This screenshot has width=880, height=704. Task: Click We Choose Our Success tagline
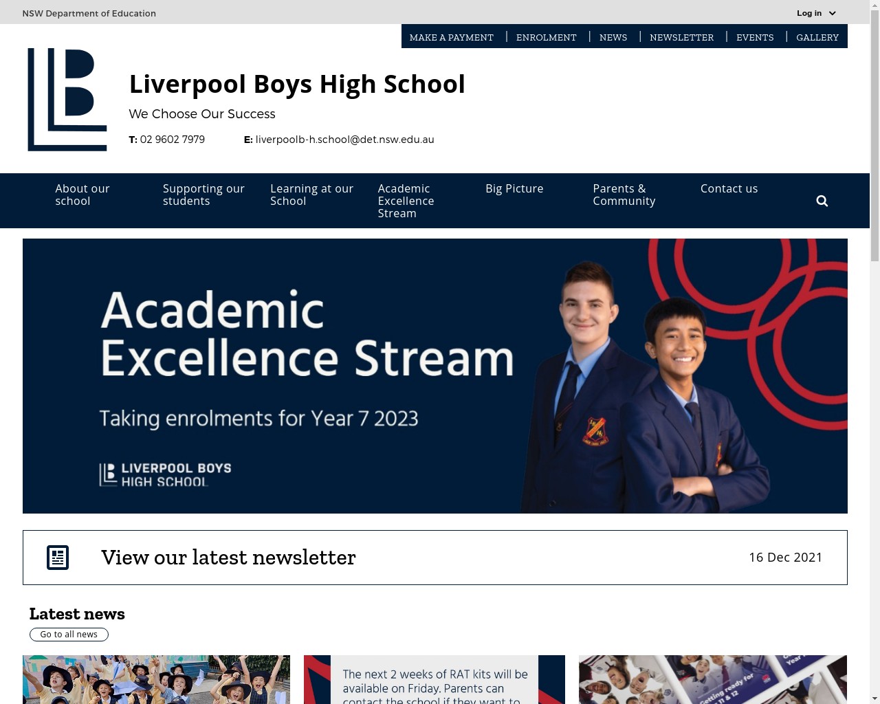[202, 114]
